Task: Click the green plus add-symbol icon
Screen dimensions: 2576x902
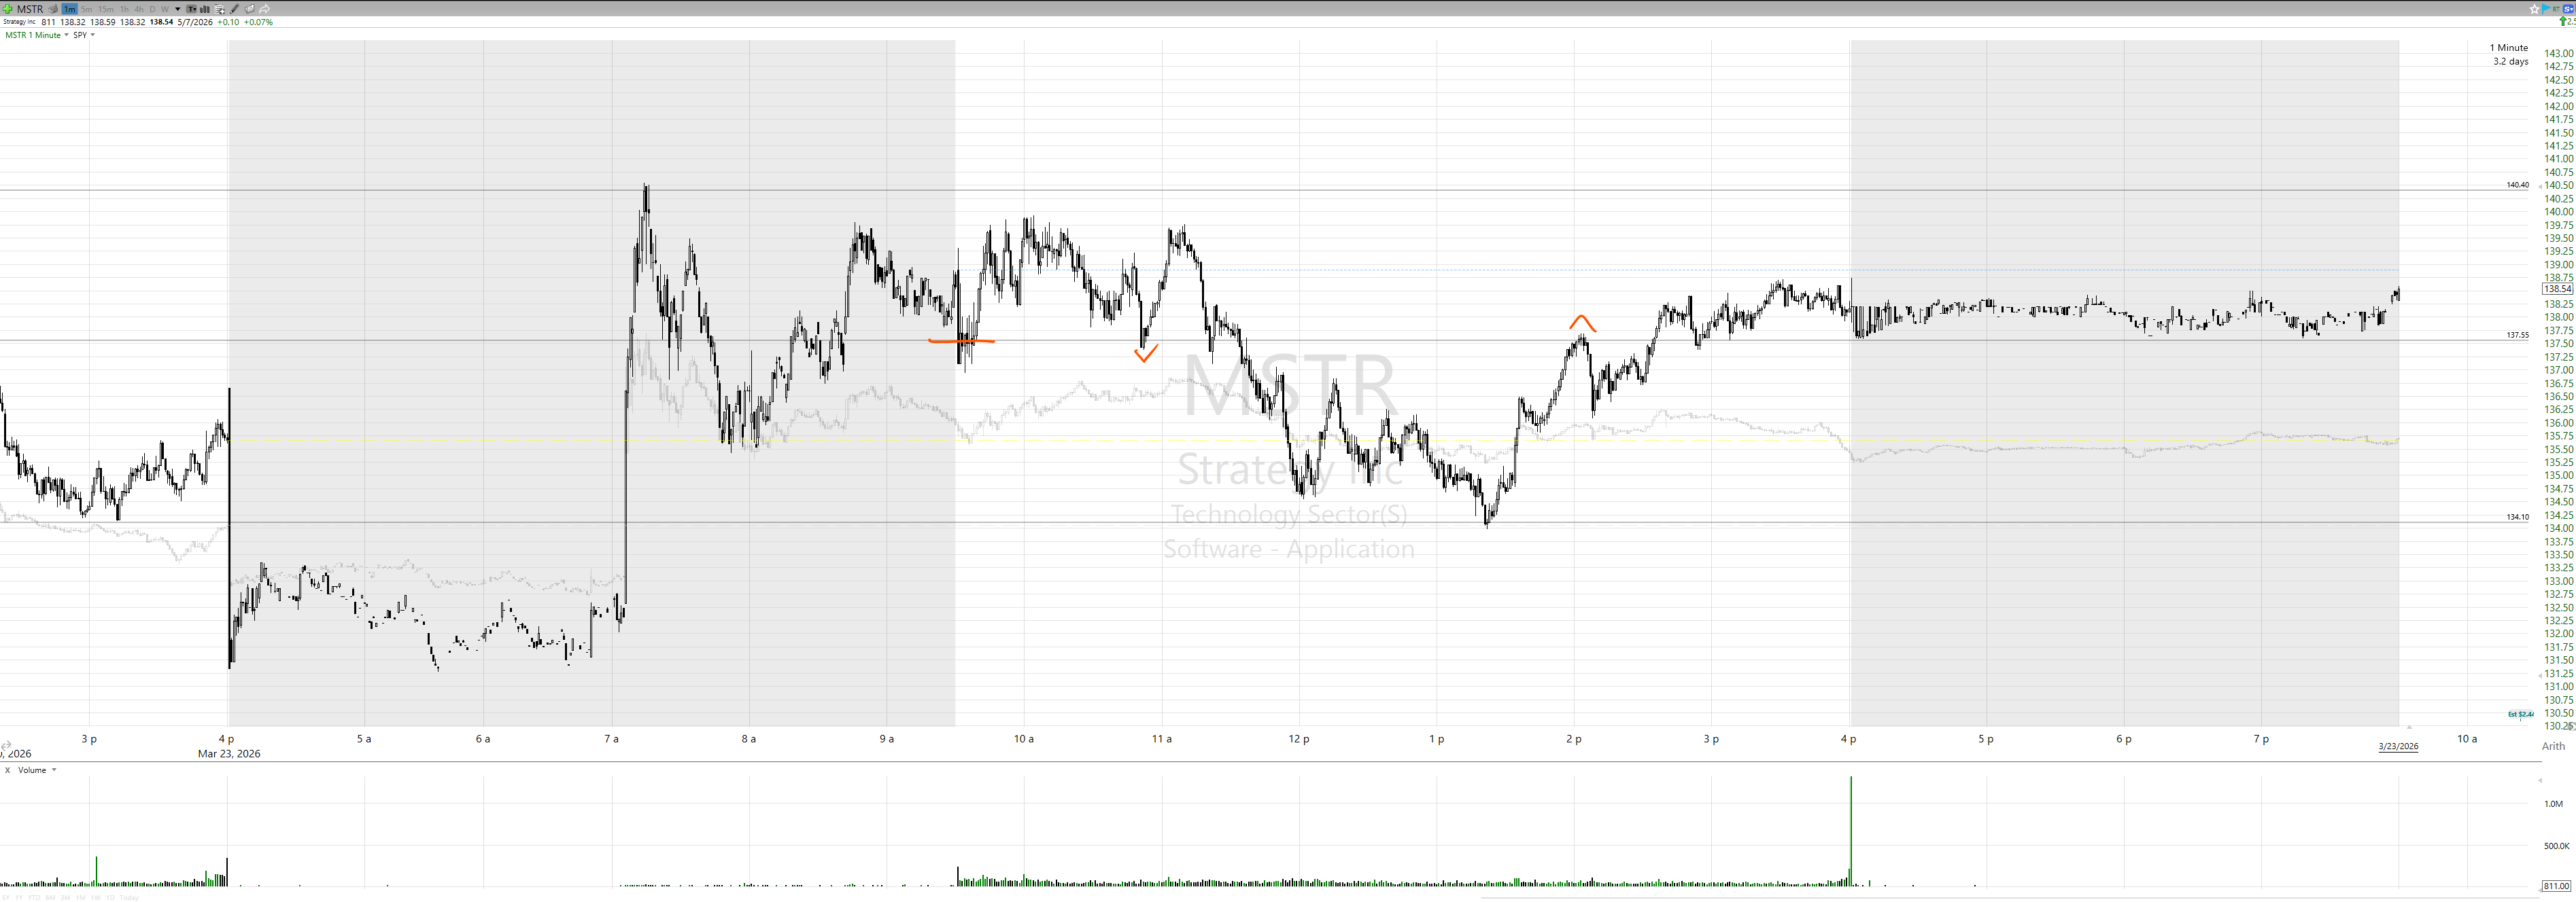Action: click(x=7, y=9)
